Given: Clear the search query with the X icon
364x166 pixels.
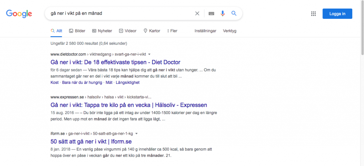Looking at the screenshot, I should 197,14.
